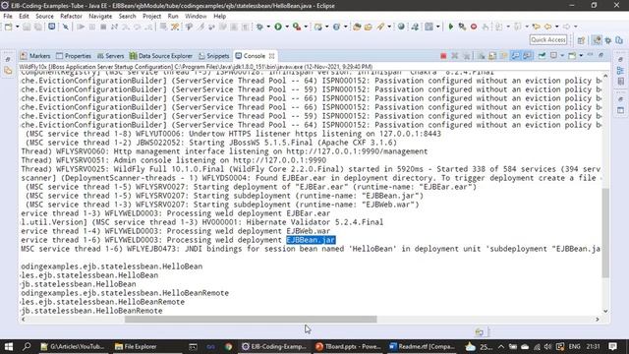Open the Windows notification center icon
629x354 pixels.
[x=612, y=346]
